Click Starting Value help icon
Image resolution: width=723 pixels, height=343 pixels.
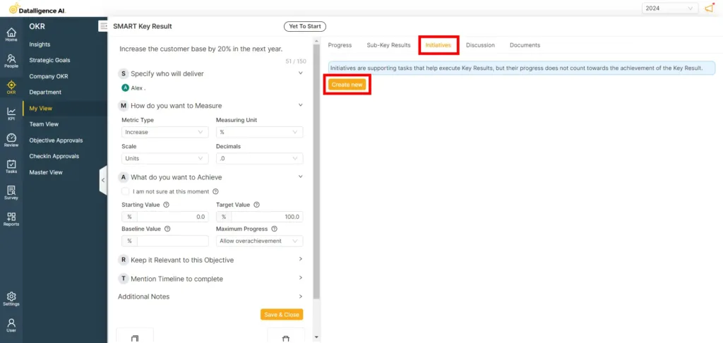coord(166,205)
